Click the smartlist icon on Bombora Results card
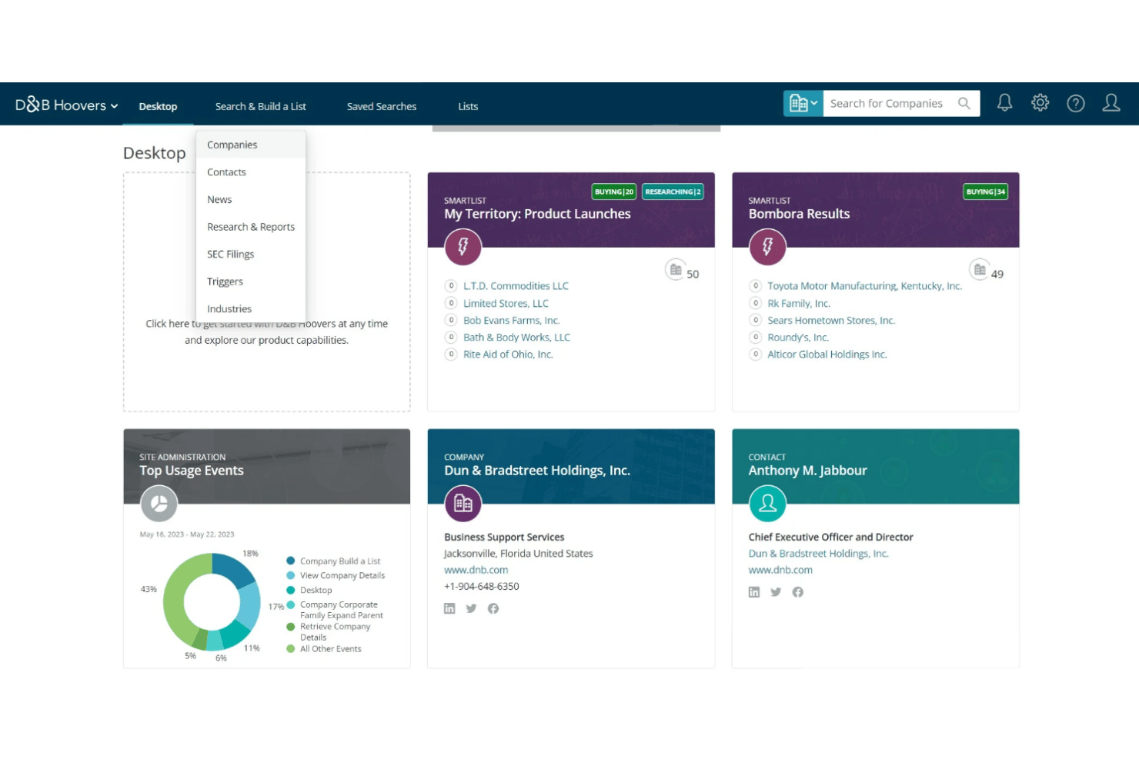 tap(767, 247)
